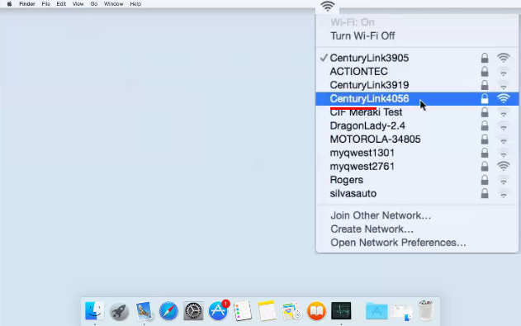This screenshot has height=326, width=521.
Task: Open the Finder menu in menu bar
Action: tap(27, 4)
